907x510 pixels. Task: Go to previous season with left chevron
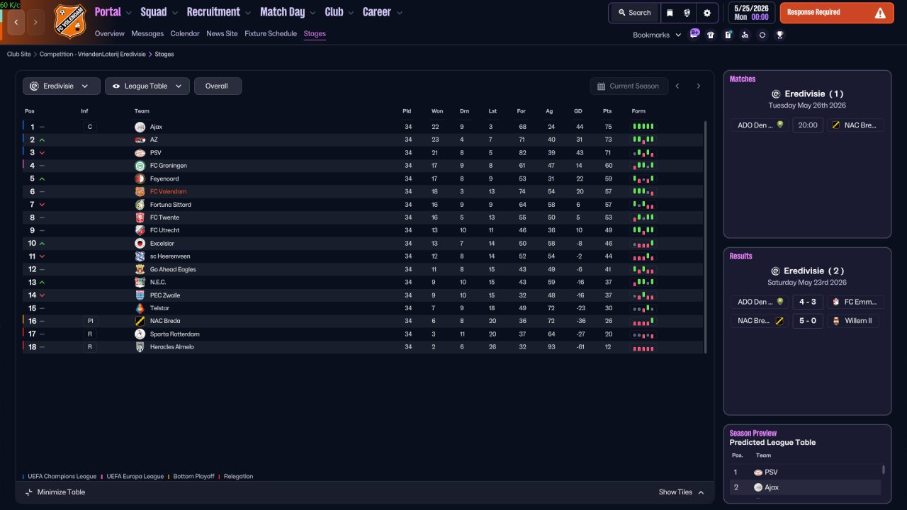(x=677, y=86)
